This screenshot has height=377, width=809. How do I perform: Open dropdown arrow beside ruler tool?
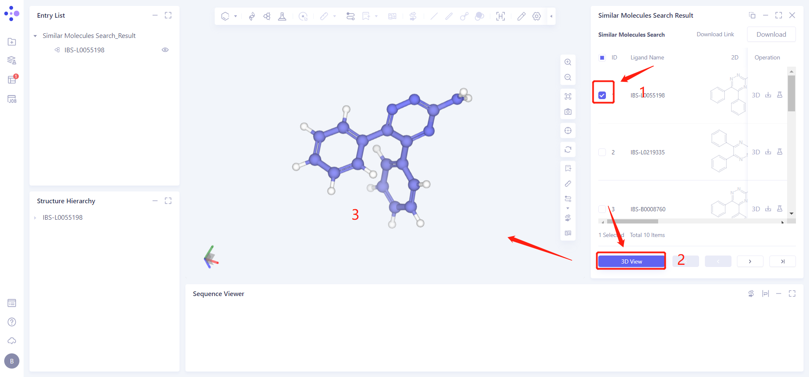(335, 16)
